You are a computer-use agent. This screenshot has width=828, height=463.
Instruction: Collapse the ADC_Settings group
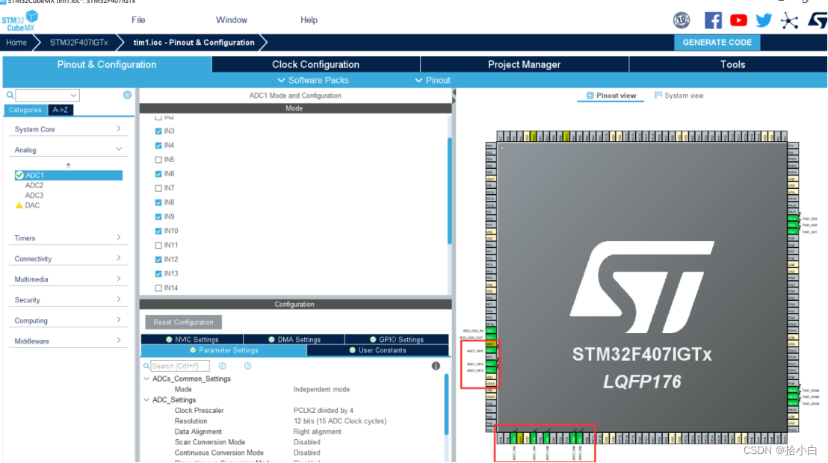pyautogui.click(x=146, y=400)
